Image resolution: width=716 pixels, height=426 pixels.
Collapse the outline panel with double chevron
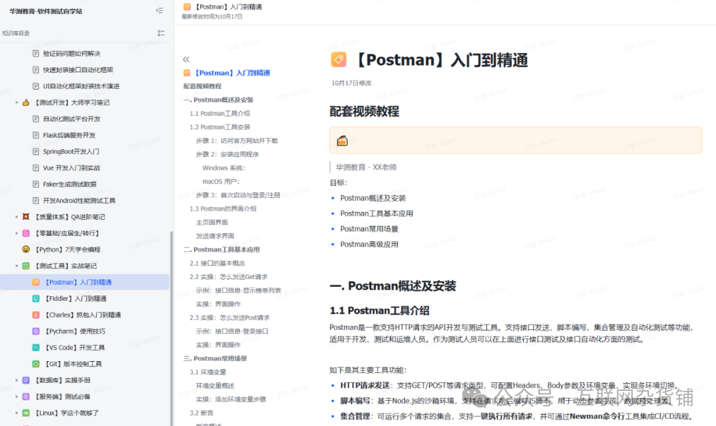(x=186, y=59)
